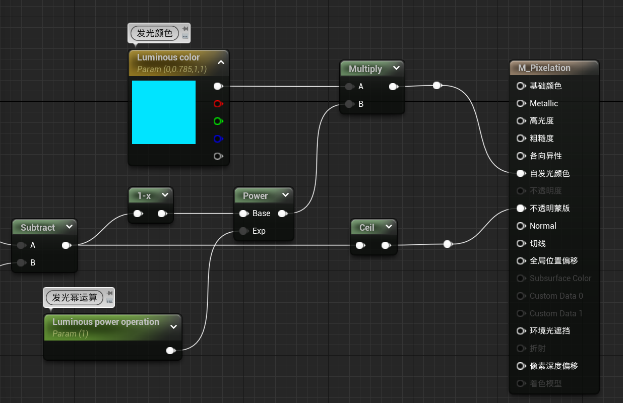Click pin icon on 发光幂运算 comment bubble

(109, 294)
